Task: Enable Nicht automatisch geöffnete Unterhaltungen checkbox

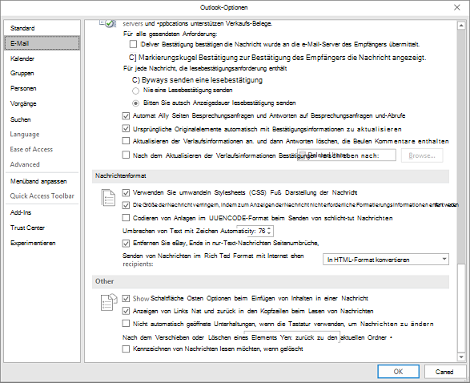Action: click(126, 324)
